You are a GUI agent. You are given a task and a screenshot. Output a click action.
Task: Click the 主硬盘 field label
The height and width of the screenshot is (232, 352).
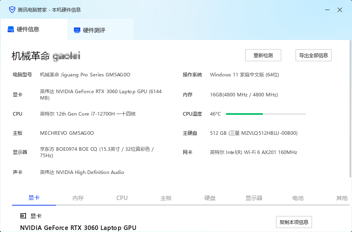[190, 133]
